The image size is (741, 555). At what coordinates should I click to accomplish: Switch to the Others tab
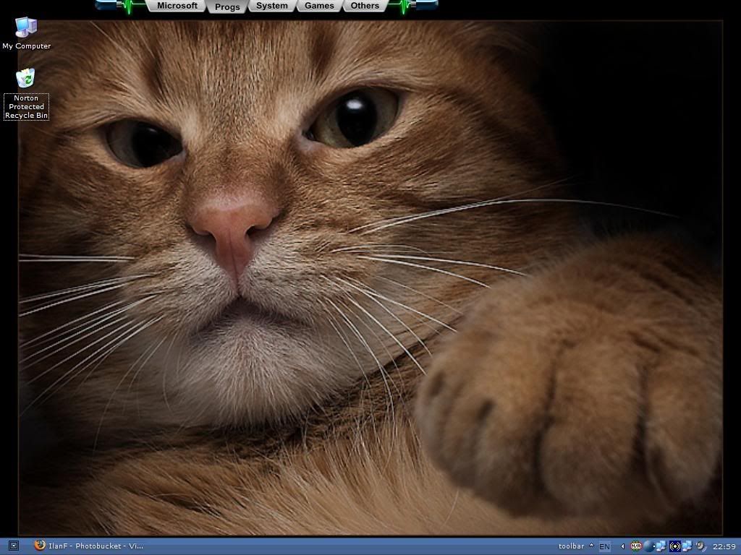pos(365,6)
